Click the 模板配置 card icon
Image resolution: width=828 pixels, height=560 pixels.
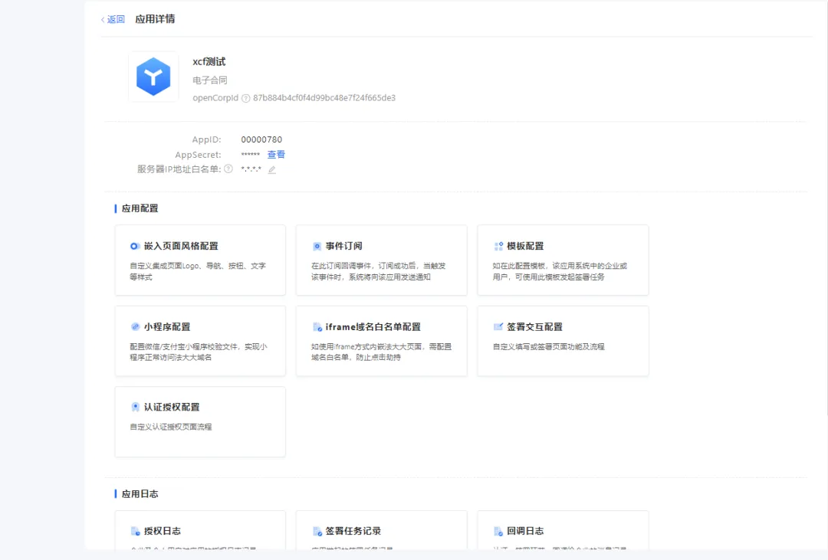tap(498, 246)
